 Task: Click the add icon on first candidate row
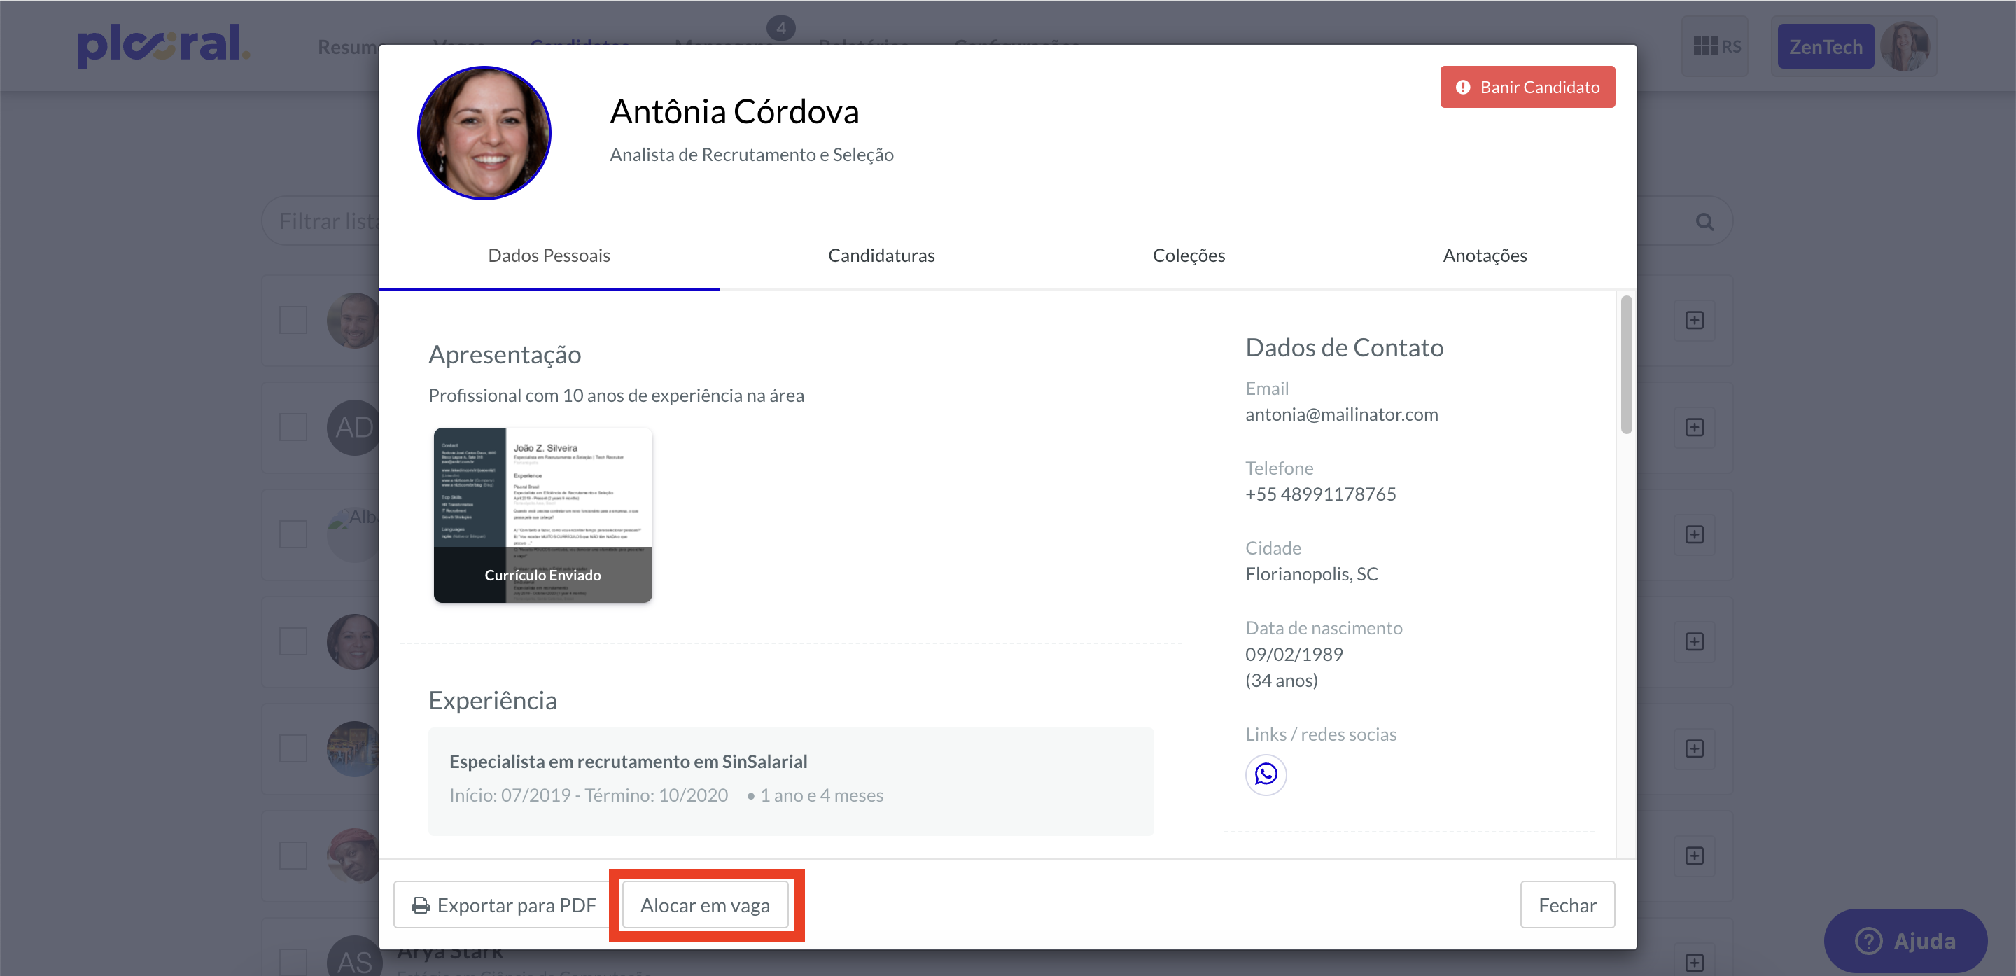pos(1694,320)
